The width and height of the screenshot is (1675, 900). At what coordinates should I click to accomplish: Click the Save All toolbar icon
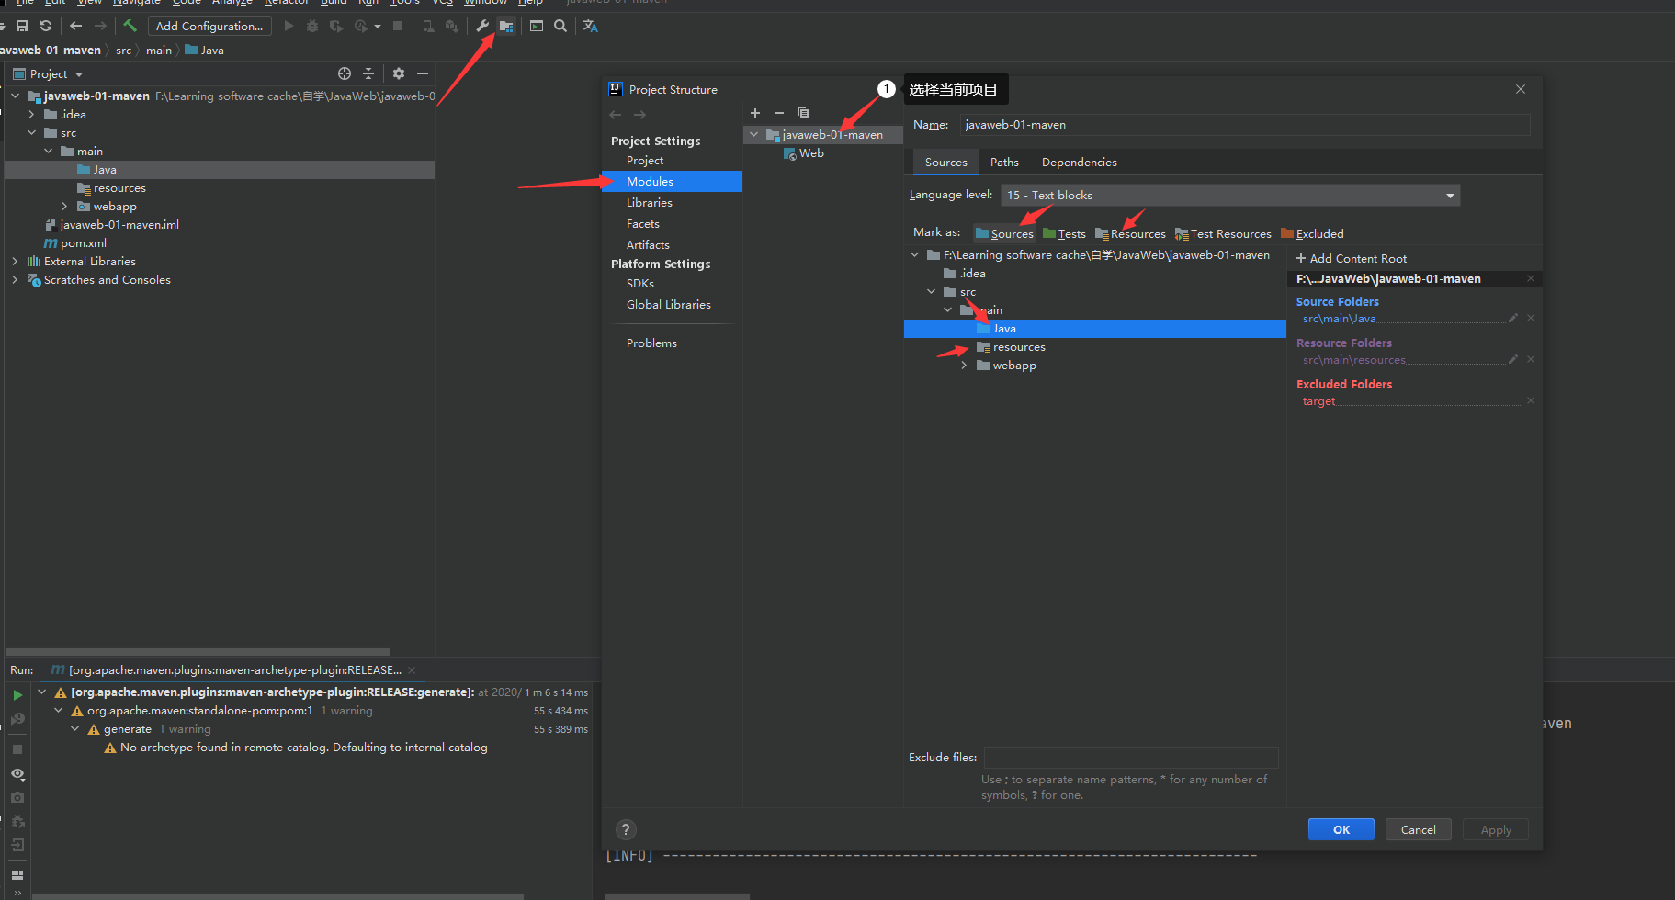[x=22, y=26]
